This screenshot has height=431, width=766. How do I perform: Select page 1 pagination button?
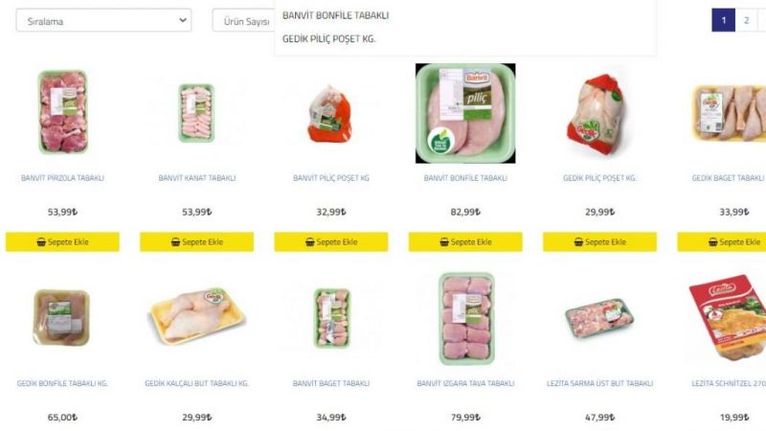pos(724,20)
